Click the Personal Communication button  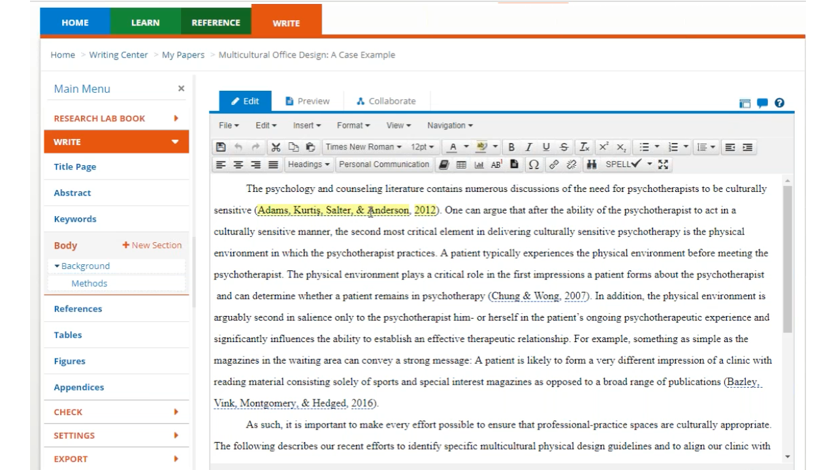[384, 164]
